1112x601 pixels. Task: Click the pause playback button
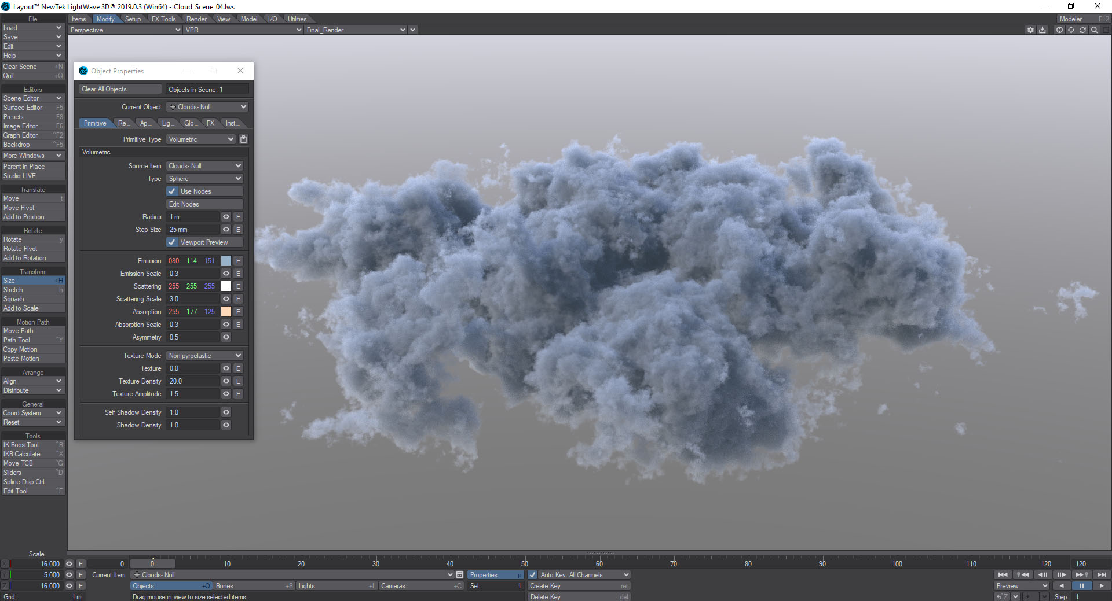1081,586
